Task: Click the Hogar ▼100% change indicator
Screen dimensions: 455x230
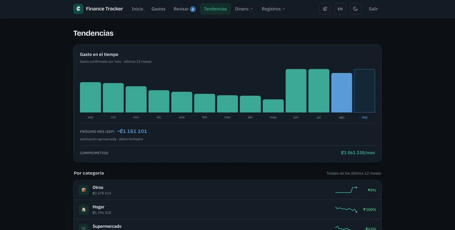Action: pos(370,209)
